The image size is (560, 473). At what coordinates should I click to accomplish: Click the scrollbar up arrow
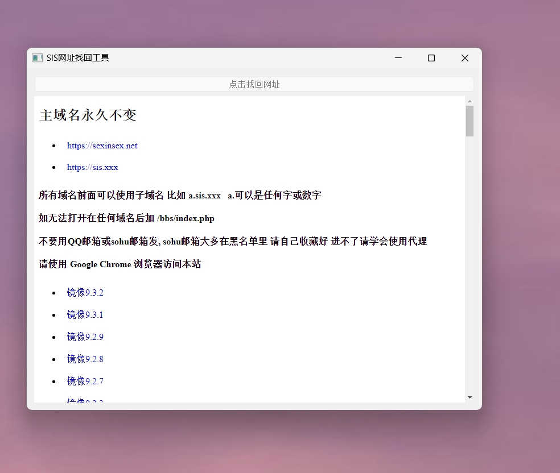(x=470, y=101)
